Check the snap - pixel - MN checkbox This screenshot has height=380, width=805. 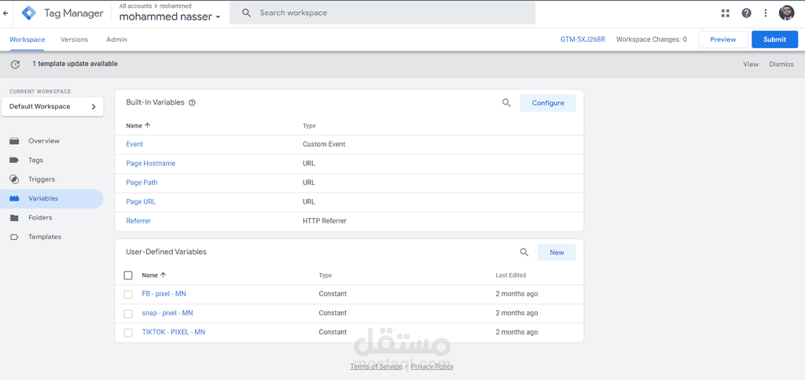pos(128,313)
